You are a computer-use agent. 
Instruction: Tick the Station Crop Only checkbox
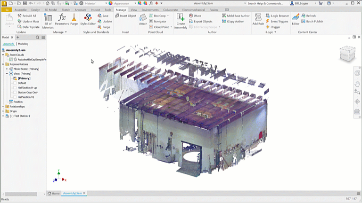click(15, 93)
